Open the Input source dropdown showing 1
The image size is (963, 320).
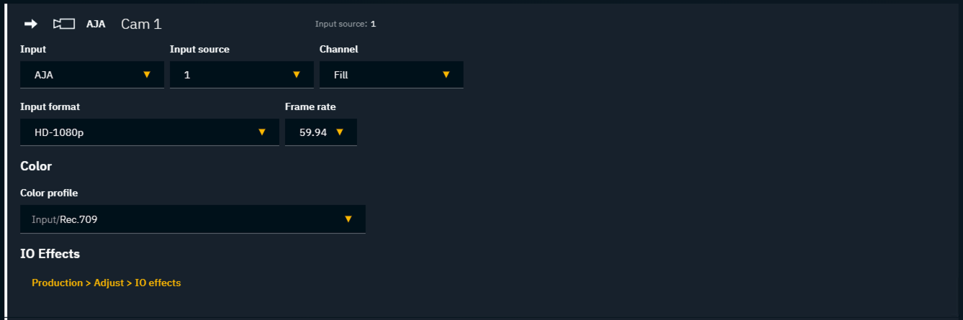(241, 75)
